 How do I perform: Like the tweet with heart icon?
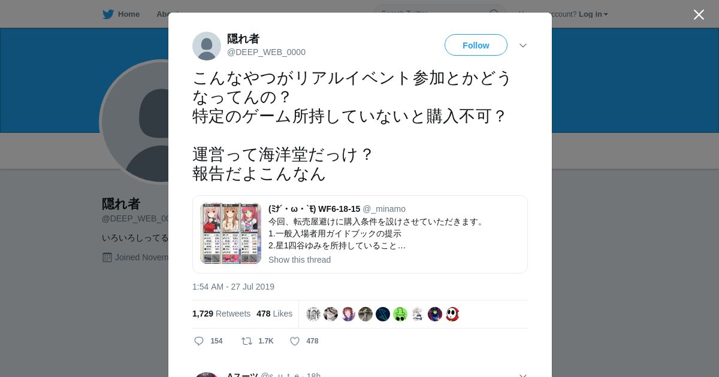point(295,341)
